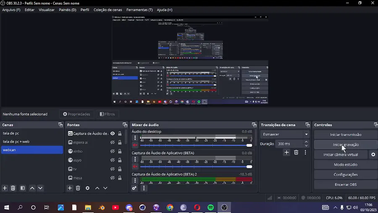Open the Esmaecer transition dropdown

coord(285,134)
